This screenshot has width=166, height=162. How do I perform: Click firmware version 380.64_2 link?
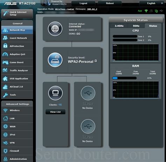[92, 9]
